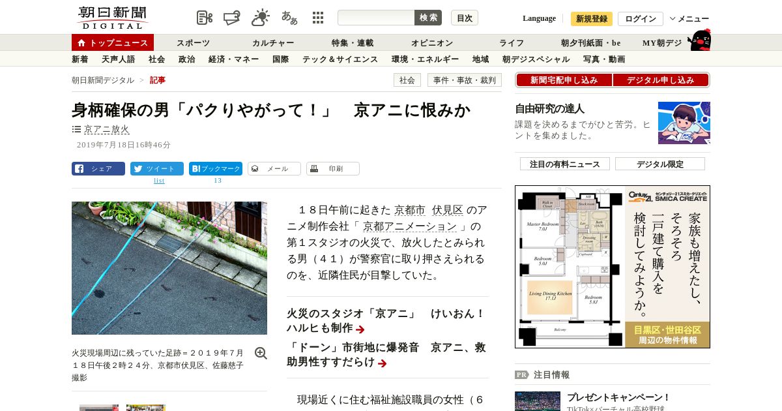Open the テック＆サイエンス submenu item

[x=340, y=59]
